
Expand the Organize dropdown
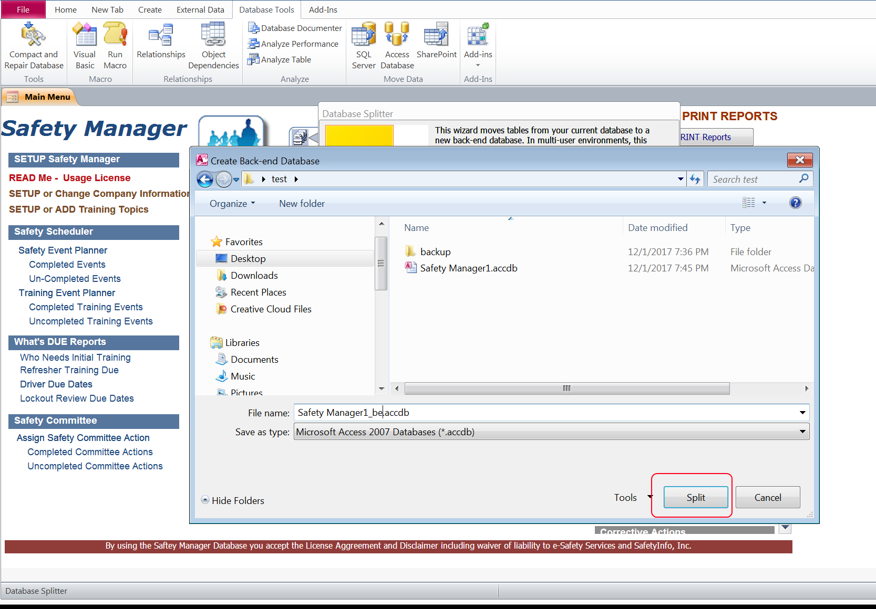(232, 204)
